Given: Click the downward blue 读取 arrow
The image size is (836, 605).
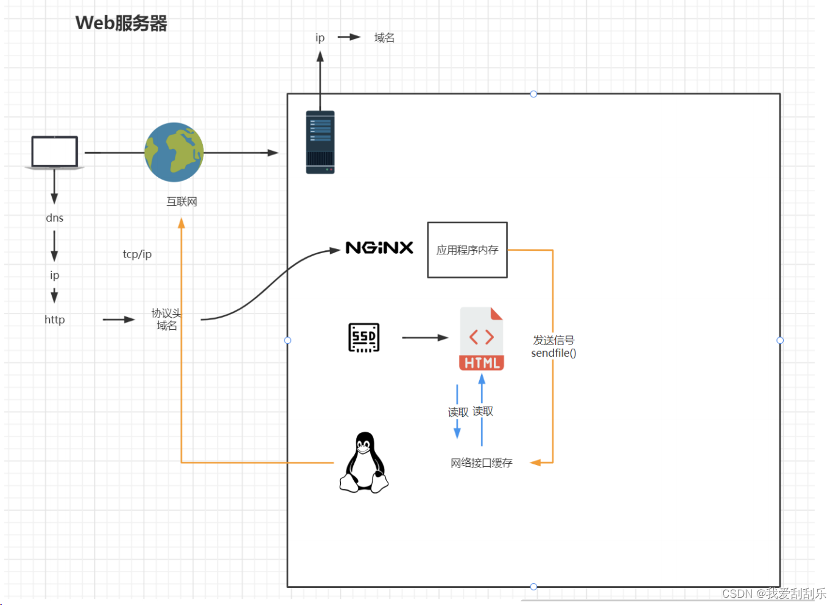Looking at the screenshot, I should 457,410.
